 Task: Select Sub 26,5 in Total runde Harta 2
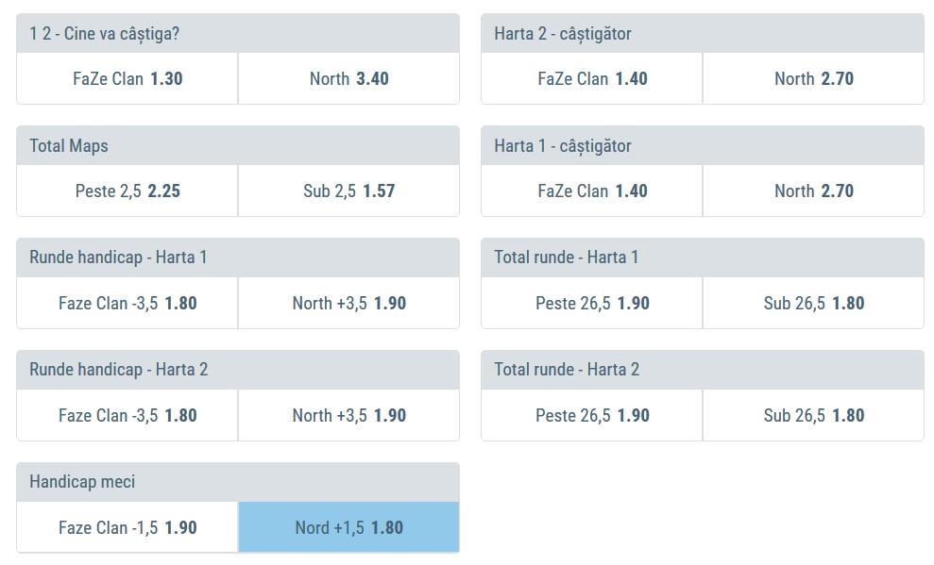(x=813, y=416)
